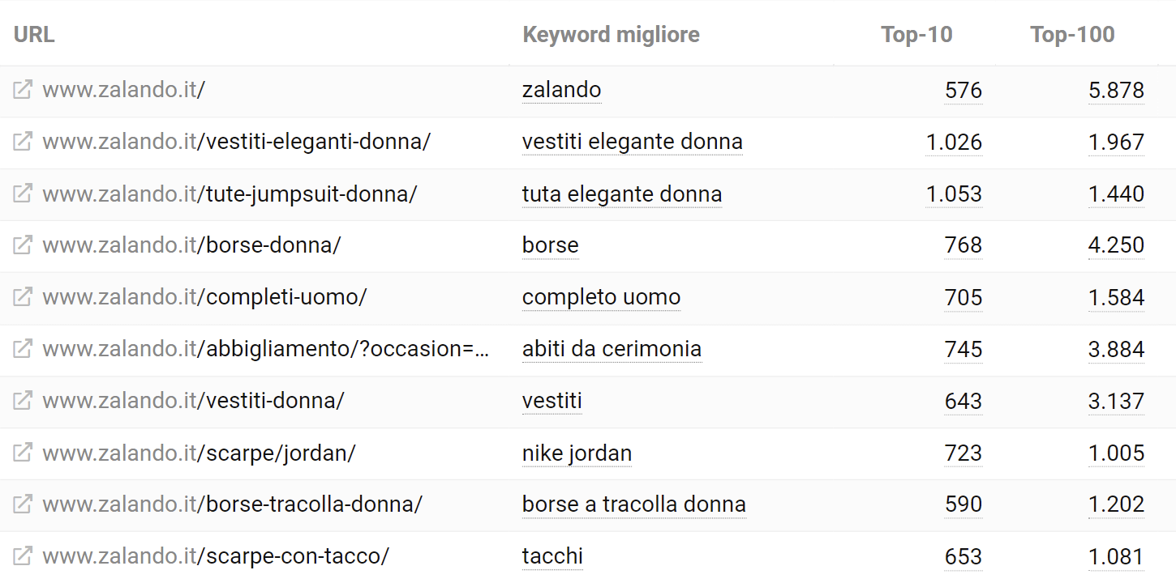Click 'abiti da cerimonia' keyword link
The image size is (1176, 583).
[x=612, y=349]
